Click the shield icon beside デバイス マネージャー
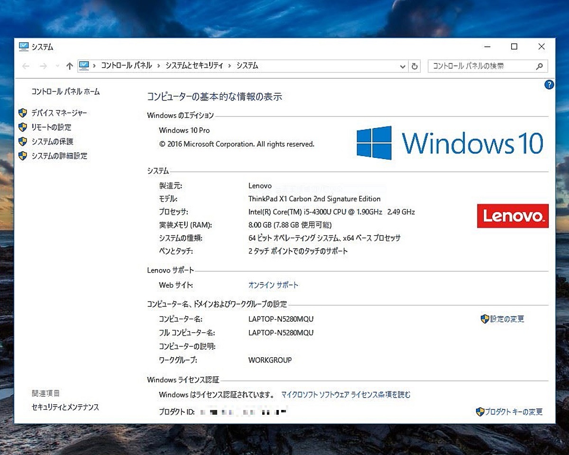 (22, 113)
